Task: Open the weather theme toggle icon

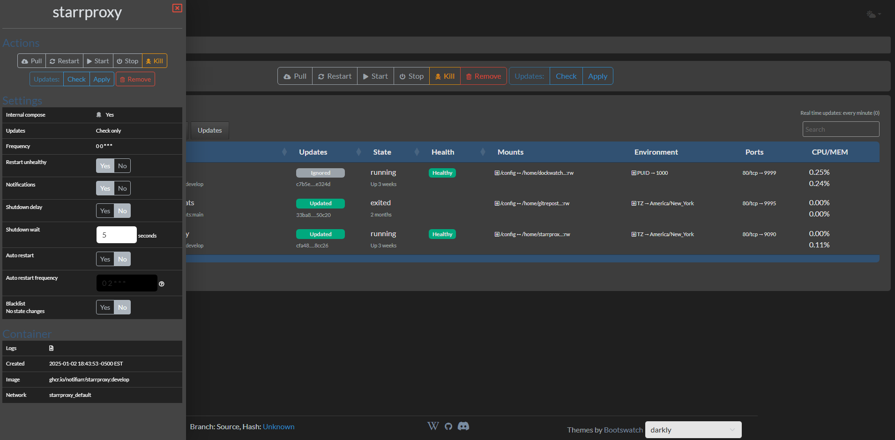Action: coord(873,15)
